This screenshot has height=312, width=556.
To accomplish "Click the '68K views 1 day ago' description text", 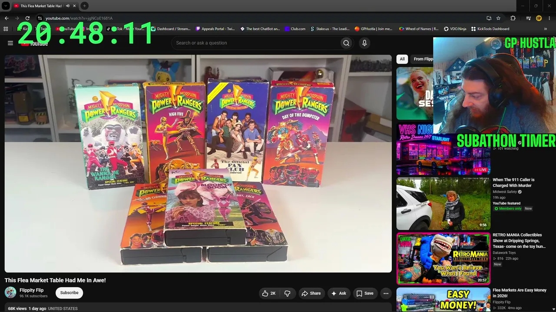I will click(27, 309).
